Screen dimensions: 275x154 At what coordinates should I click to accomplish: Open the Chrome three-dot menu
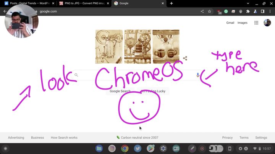point(270,11)
